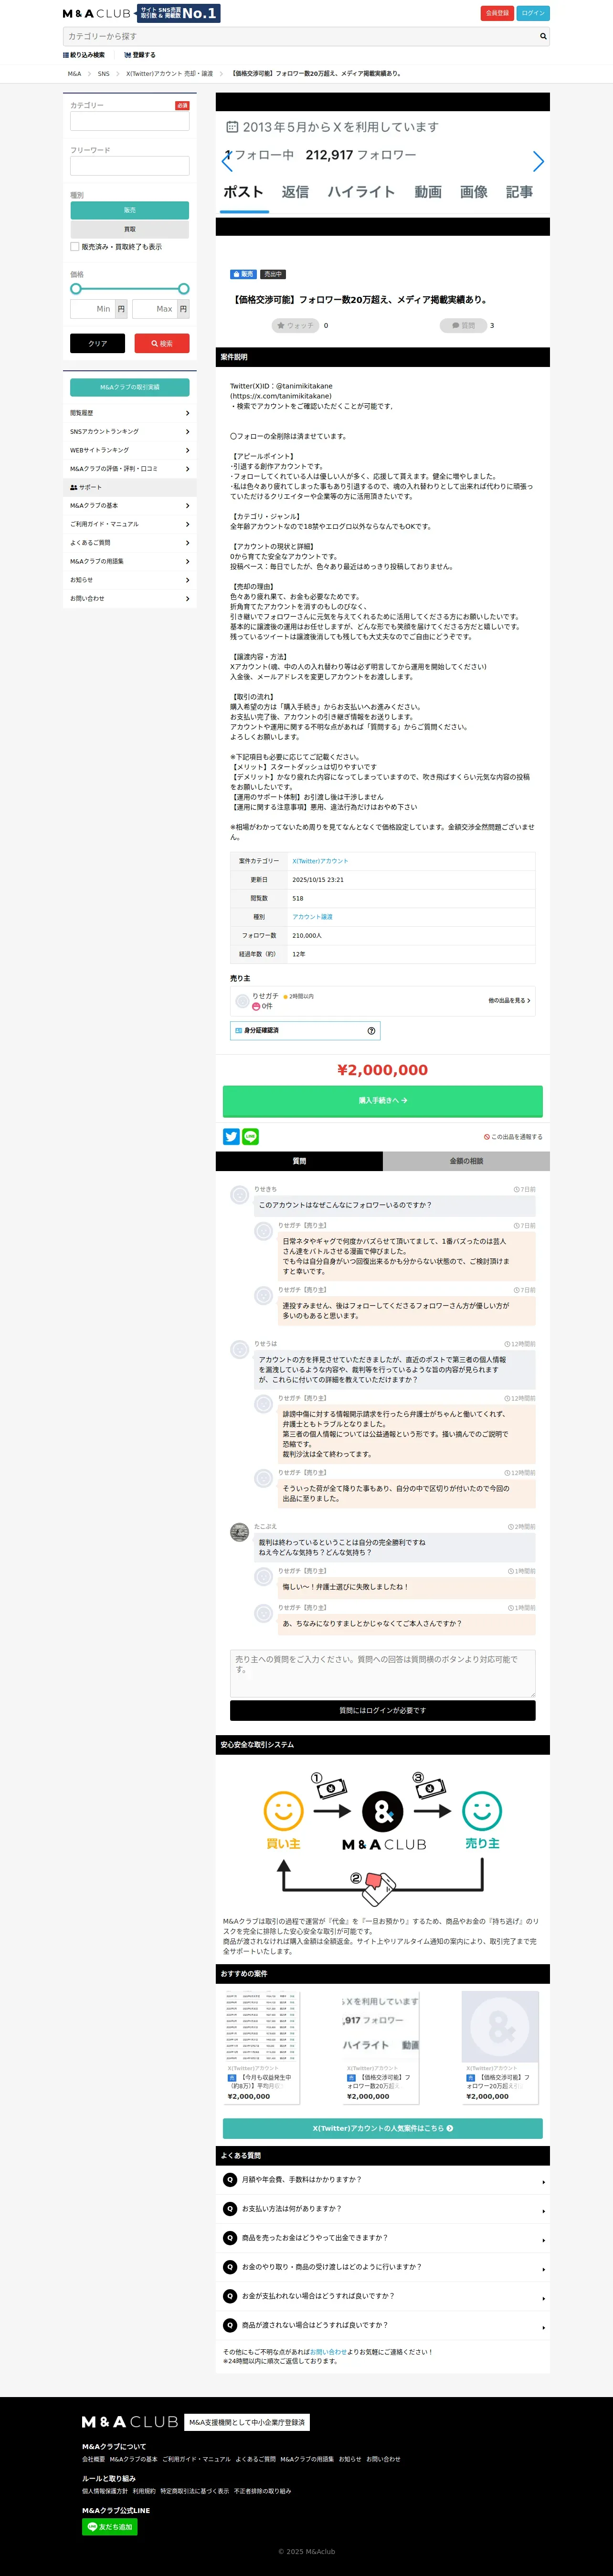This screenshot has width=613, height=2576.
Task: Click the footer M&A CLUB logo
Action: (130, 2422)
